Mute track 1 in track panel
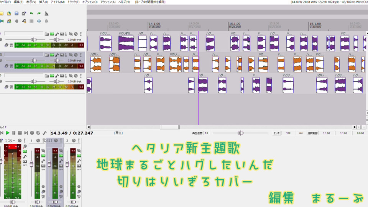The width and height of the screenshot is (368, 207). click(x=76, y=34)
